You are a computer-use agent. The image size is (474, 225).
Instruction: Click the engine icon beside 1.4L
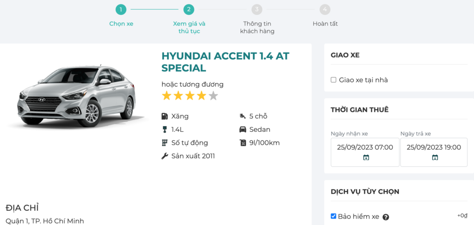coord(164,130)
